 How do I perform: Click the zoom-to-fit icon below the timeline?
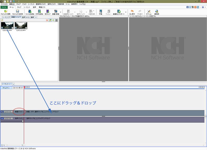pos(2,145)
